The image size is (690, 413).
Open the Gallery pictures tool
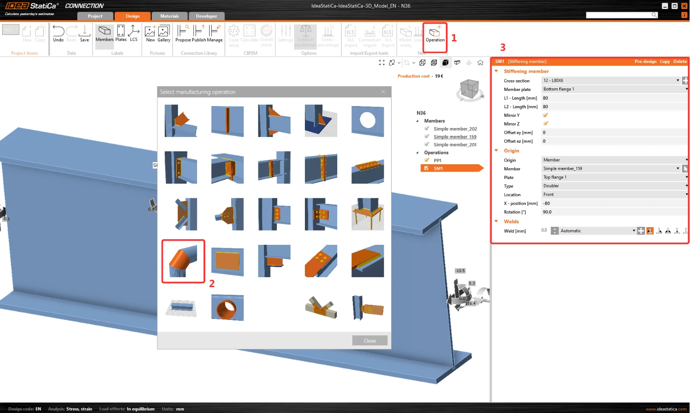164,34
